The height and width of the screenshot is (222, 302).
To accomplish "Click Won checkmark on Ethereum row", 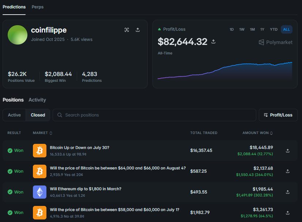I will [x=10, y=192].
